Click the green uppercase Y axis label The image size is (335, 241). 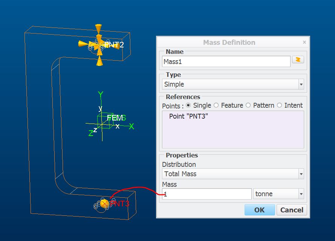pos(101,95)
